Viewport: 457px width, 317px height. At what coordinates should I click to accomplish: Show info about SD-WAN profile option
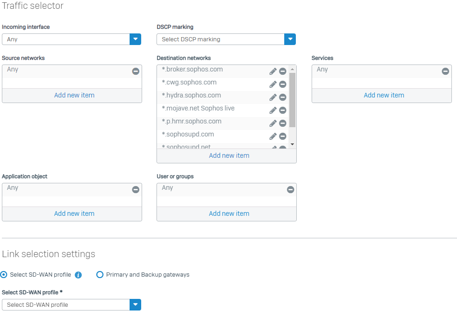(x=78, y=275)
